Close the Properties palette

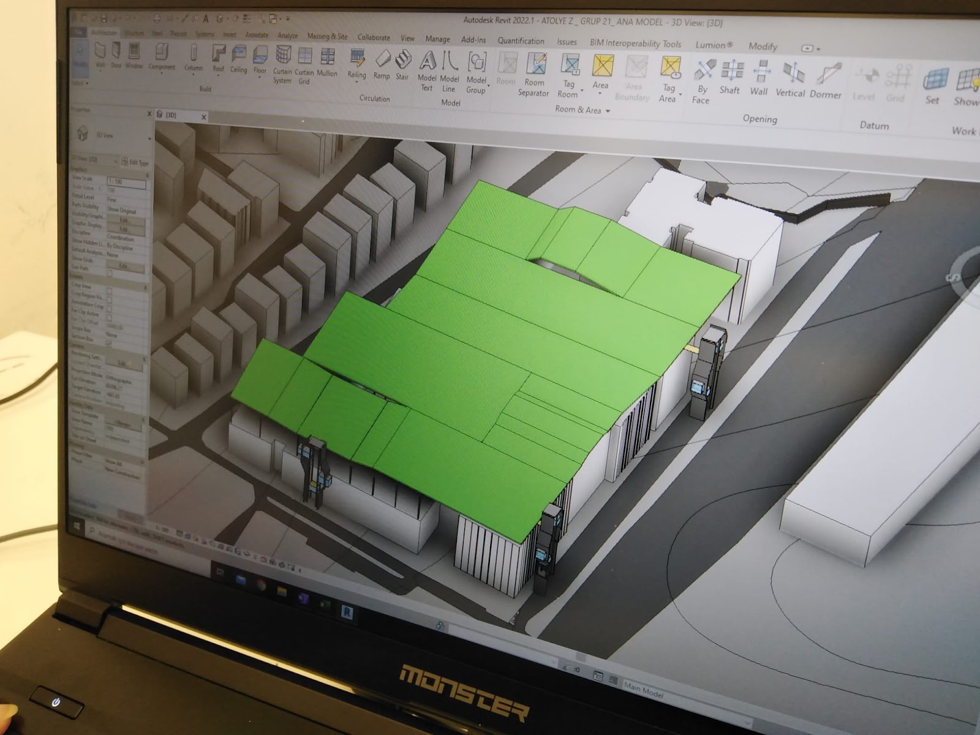point(149,114)
